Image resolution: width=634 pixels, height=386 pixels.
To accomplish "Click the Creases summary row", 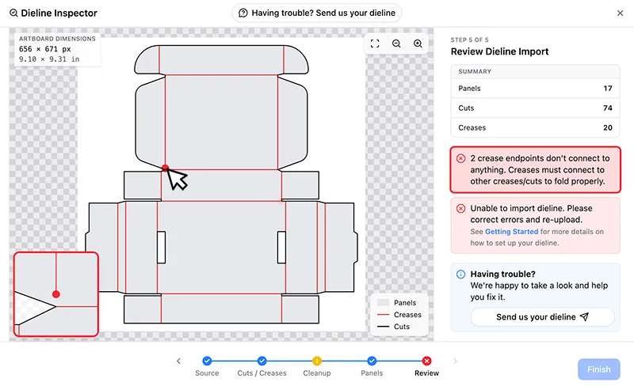I will tap(536, 127).
